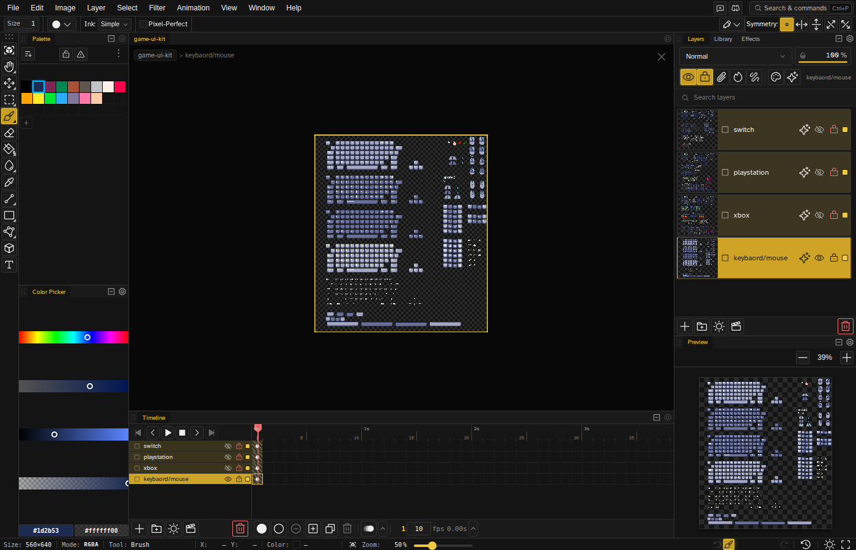Expand the fps options chevron

(473, 529)
